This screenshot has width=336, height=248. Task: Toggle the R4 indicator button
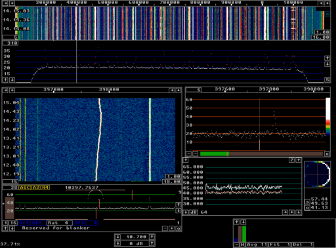[x=45, y=188]
